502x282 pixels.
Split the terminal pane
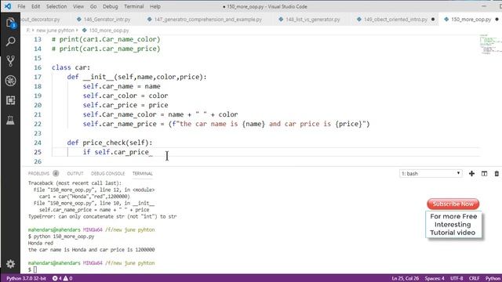484,174
